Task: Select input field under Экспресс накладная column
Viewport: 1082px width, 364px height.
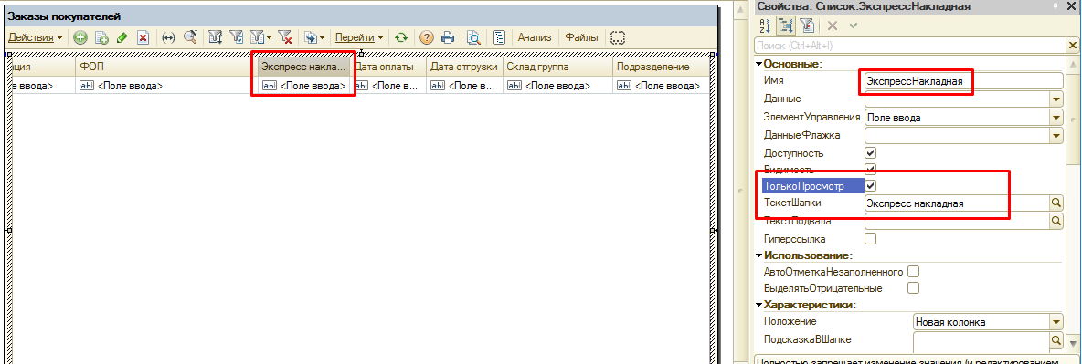Action: click(x=303, y=86)
